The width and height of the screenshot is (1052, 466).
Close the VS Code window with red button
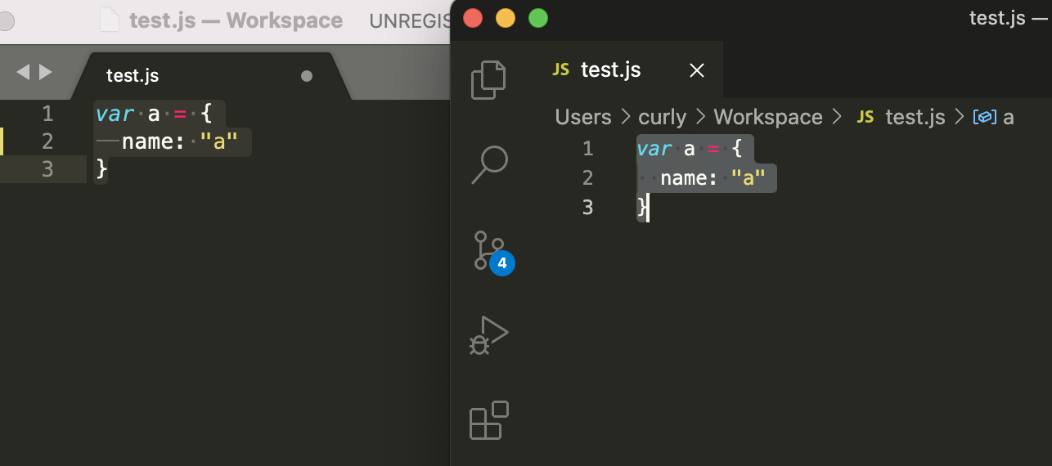point(473,17)
